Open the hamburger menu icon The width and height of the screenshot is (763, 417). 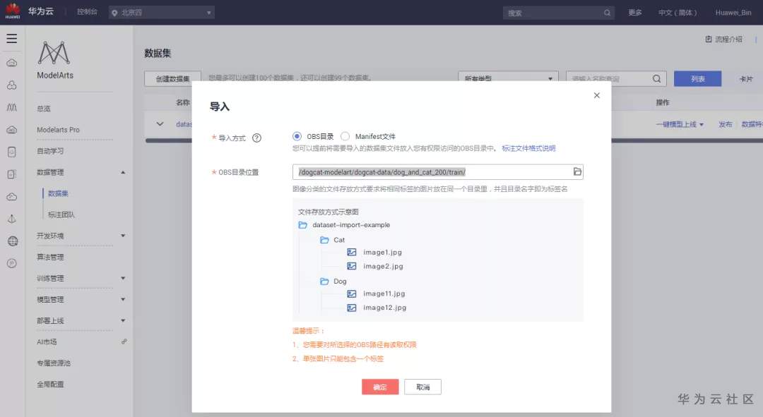[12, 38]
